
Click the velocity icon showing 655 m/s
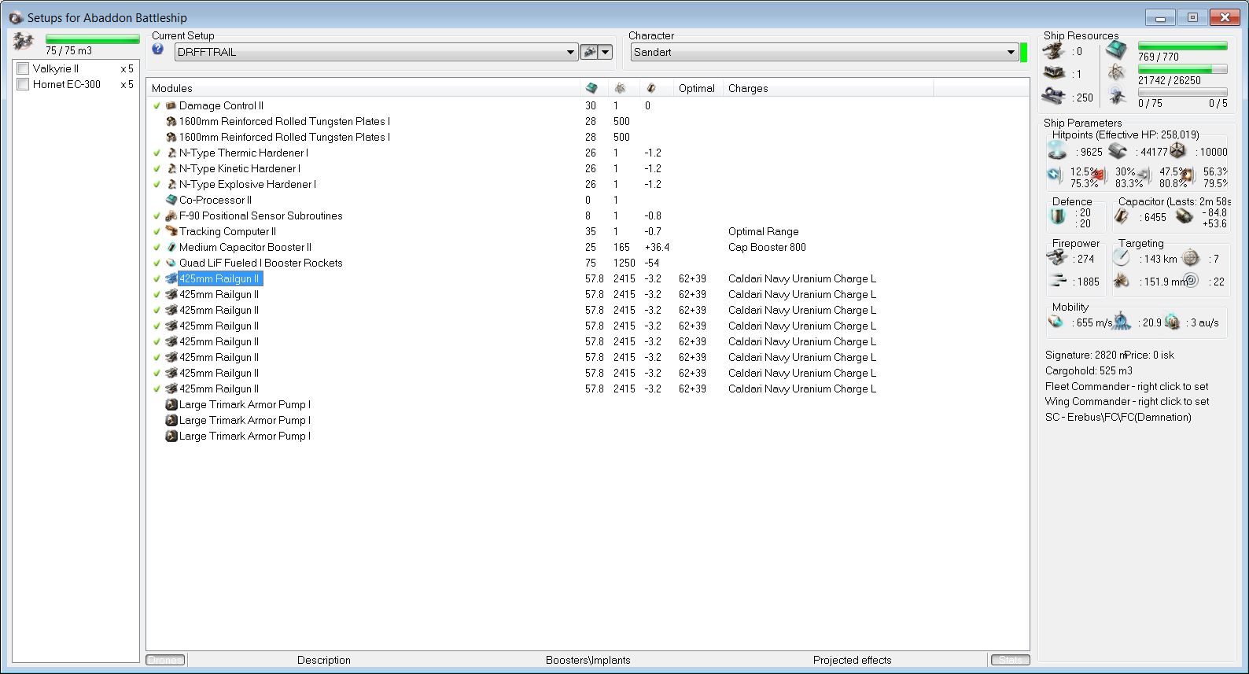pos(1056,322)
